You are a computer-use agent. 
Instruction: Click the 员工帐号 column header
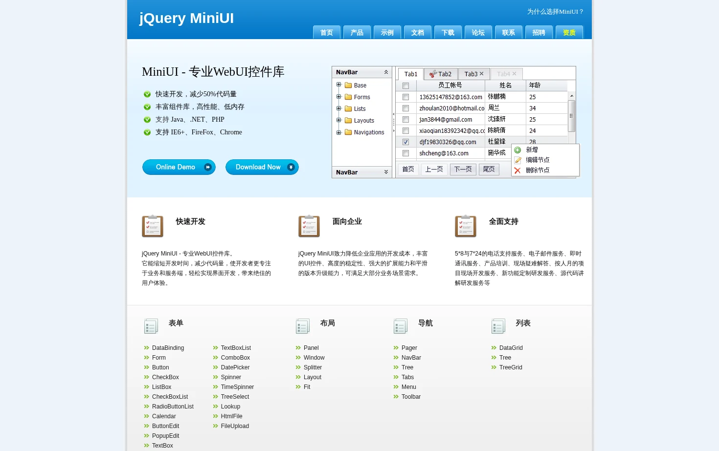(x=450, y=86)
